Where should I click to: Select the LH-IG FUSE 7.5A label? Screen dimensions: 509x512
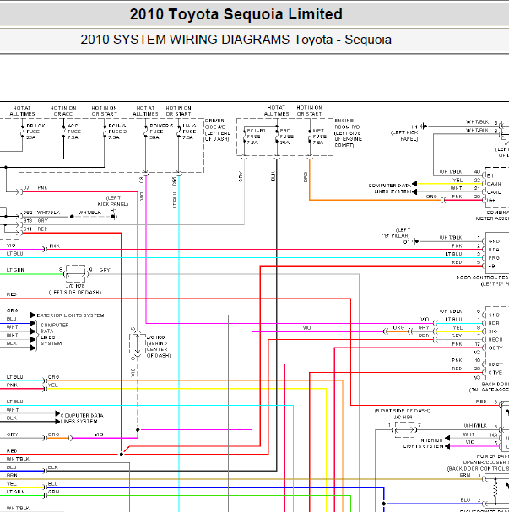(x=189, y=132)
